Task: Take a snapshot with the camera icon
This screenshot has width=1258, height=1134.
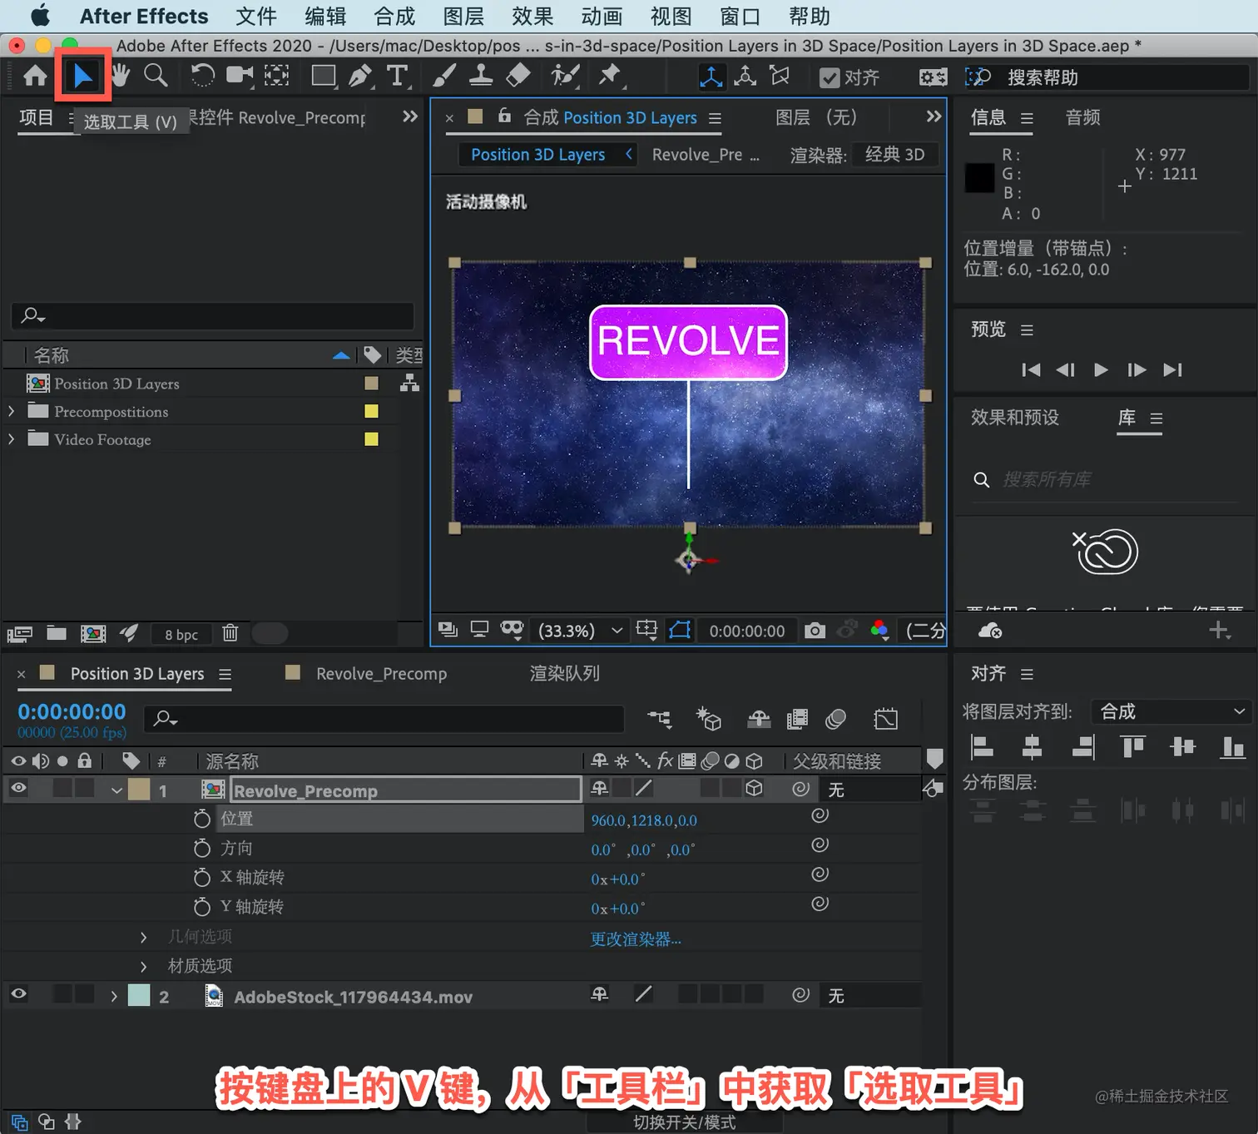Action: click(815, 631)
